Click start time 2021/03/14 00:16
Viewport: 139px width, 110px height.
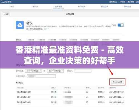click(116, 97)
